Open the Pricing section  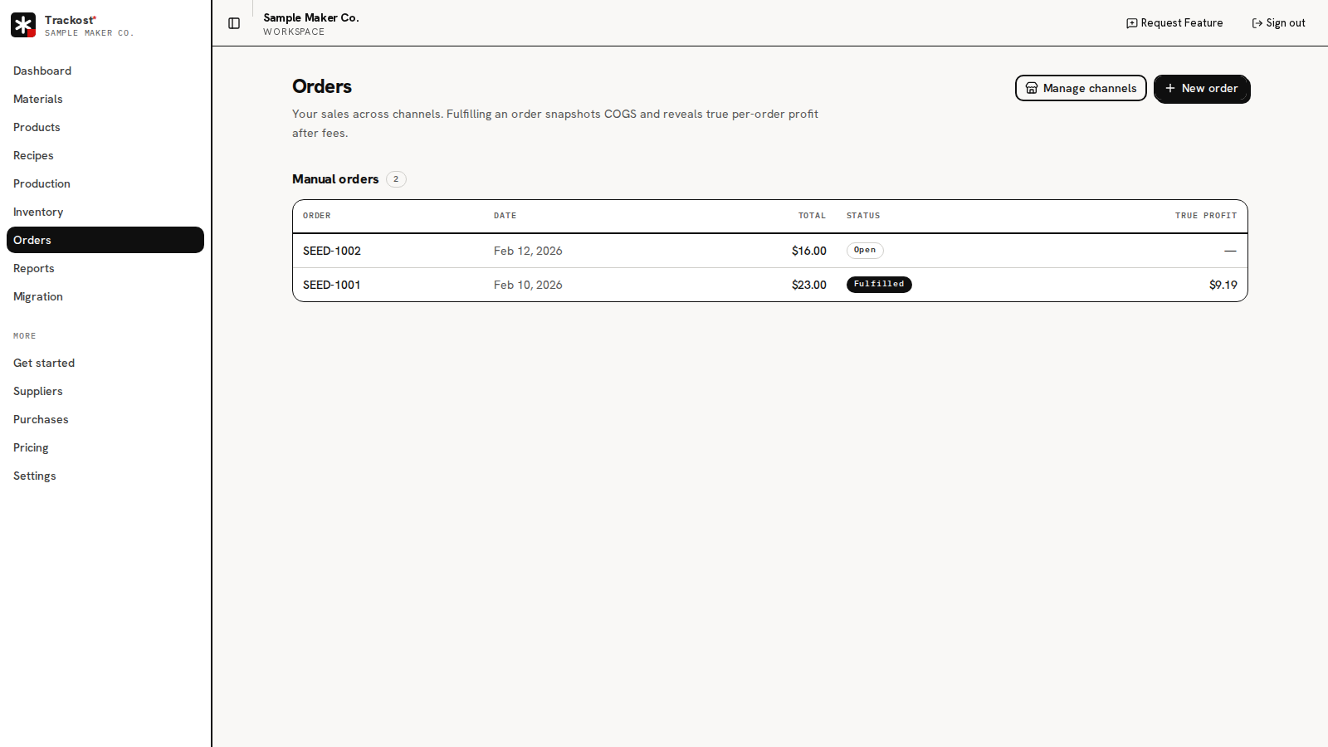pyautogui.click(x=105, y=447)
